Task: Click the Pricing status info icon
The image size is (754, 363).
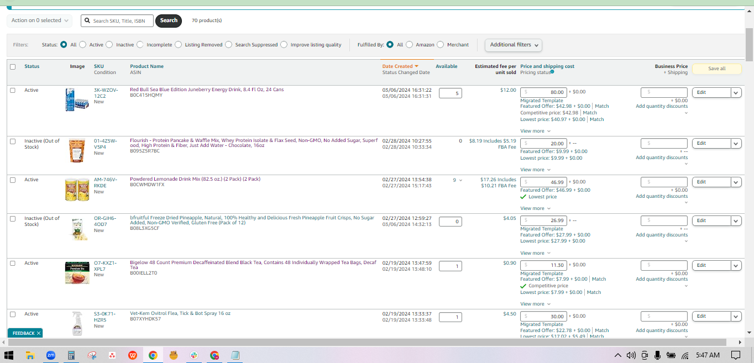Action: point(552,72)
